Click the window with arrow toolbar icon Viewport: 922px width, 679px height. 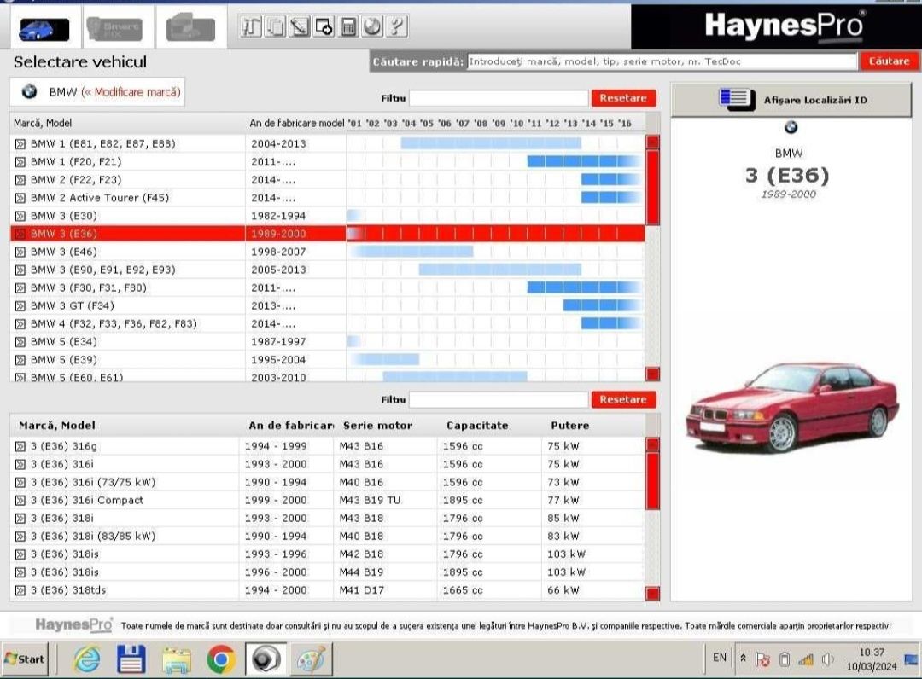(x=324, y=27)
